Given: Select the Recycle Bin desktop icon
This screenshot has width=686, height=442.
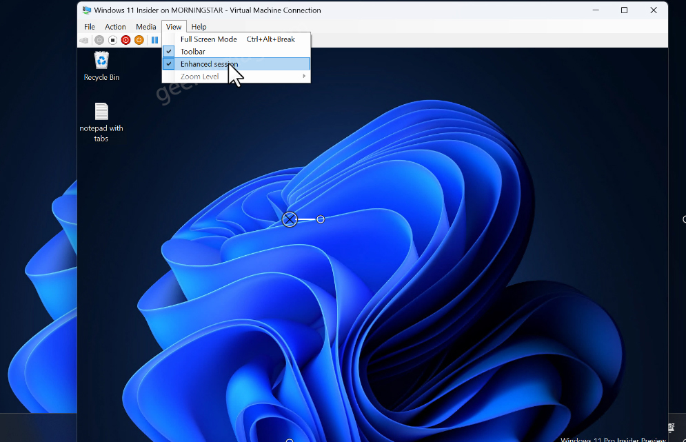Looking at the screenshot, I should click(101, 66).
